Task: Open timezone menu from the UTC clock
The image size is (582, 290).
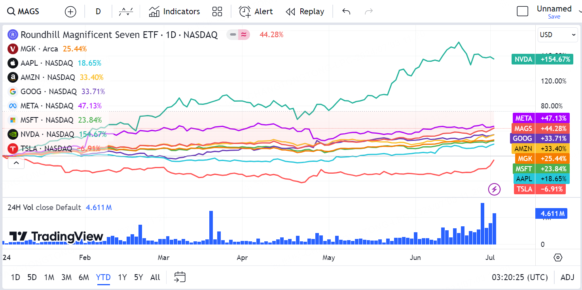Action: pos(520,277)
